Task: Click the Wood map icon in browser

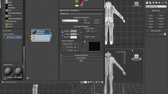Action: [7, 27]
